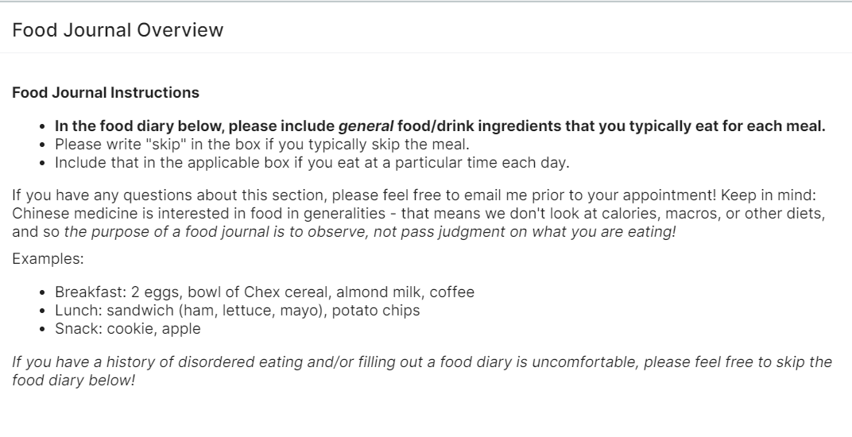Screen dimensions: 852x437
Task: Select the Food Journal Instructions subheading
Action: coord(106,92)
